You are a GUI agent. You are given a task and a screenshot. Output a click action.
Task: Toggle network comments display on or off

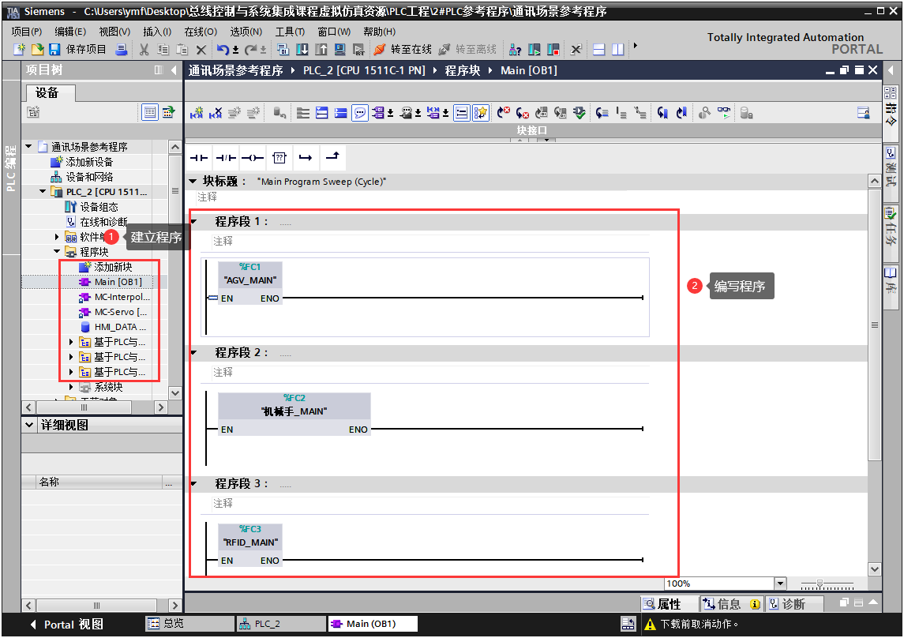point(360,113)
